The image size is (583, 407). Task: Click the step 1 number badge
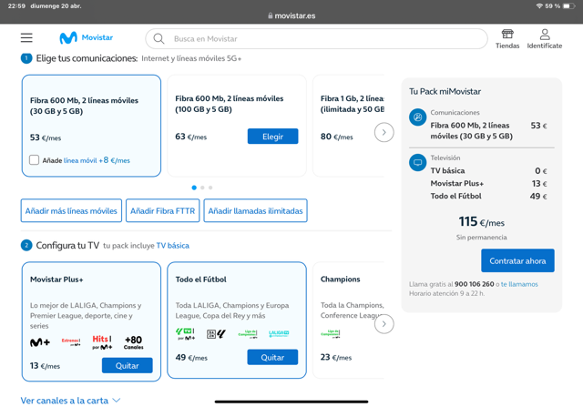[26, 58]
